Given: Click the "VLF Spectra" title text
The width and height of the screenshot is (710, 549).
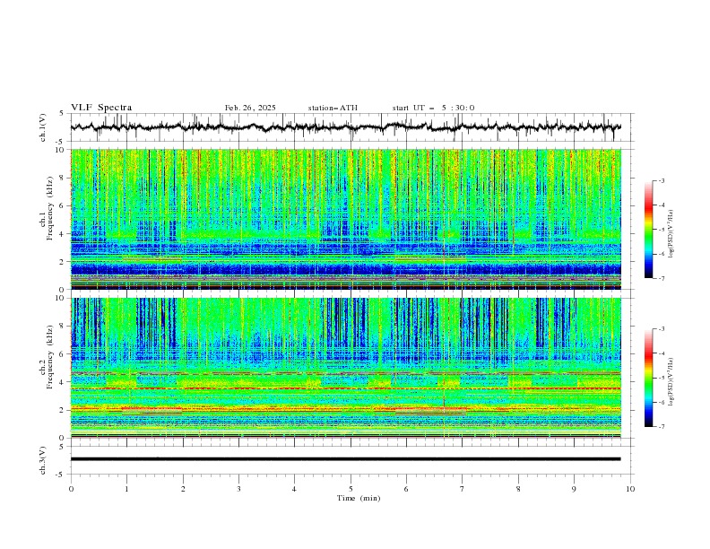Looking at the screenshot, I should (x=101, y=108).
